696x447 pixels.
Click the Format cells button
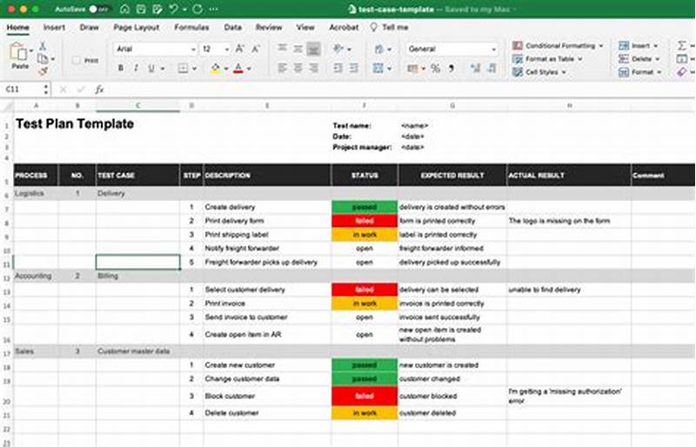coord(640,72)
